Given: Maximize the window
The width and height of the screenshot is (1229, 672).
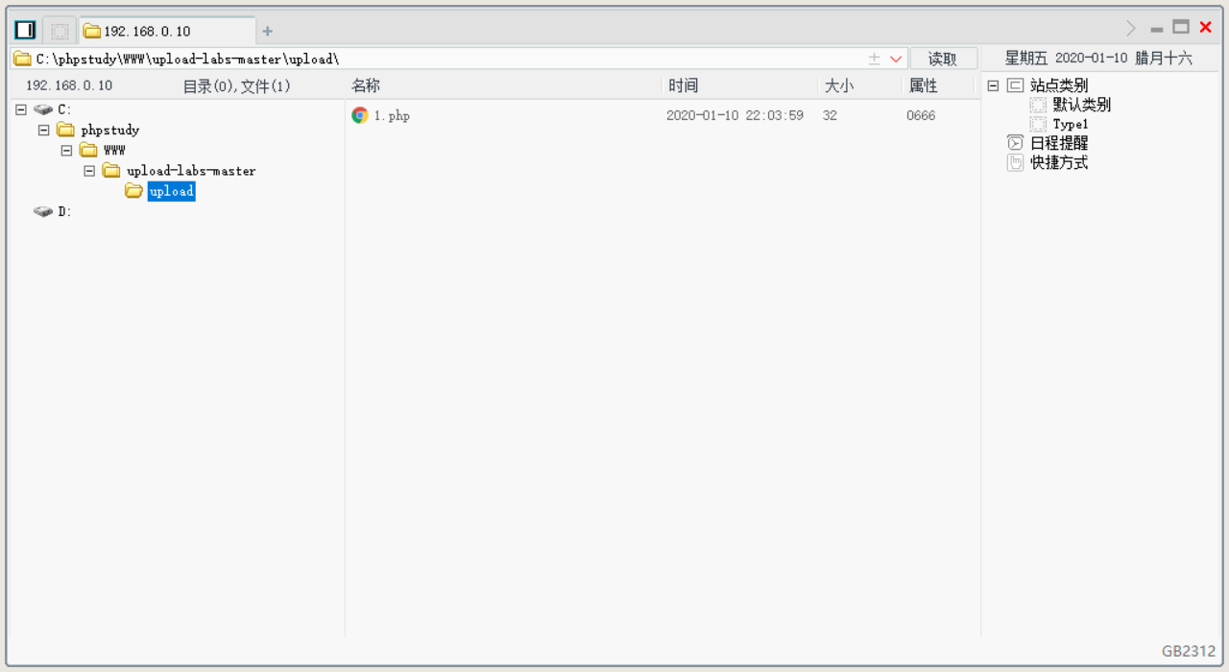Looking at the screenshot, I should (1181, 28).
